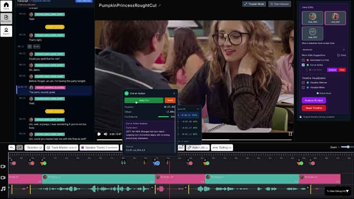Viewport: 354px width, 199px height.
Task: Select the char_001 character thumbnail
Action: coord(335,18)
